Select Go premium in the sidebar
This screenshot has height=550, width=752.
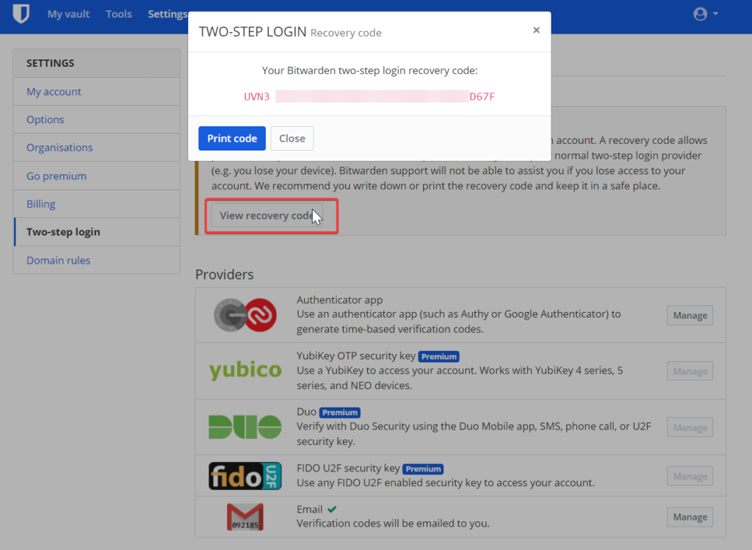[x=97, y=176]
